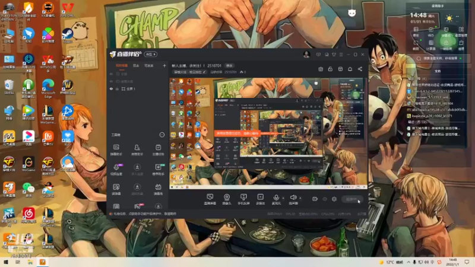Click the start live pill button at bottom right

351,199
